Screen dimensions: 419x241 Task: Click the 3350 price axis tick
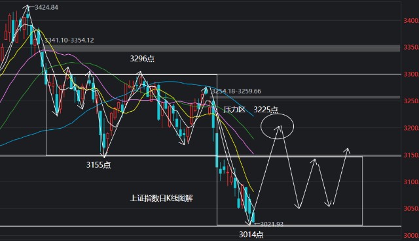[x=411, y=48]
